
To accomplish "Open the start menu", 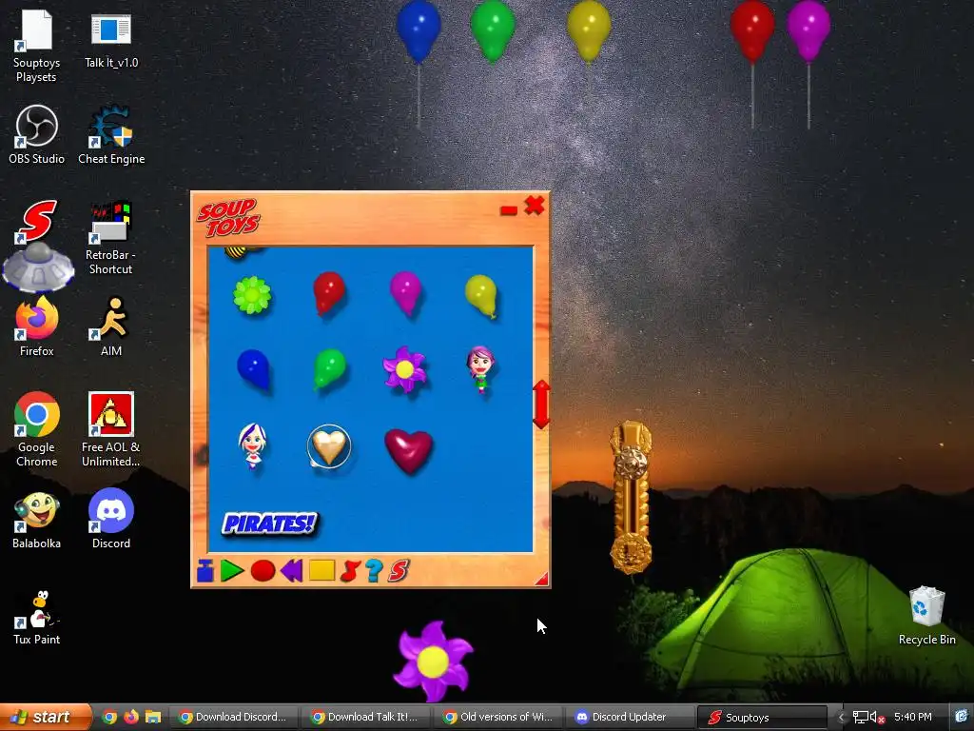I will coord(45,717).
